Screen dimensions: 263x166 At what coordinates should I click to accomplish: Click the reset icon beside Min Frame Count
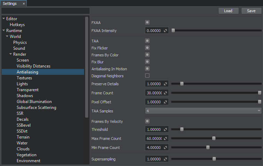[x=165, y=148]
